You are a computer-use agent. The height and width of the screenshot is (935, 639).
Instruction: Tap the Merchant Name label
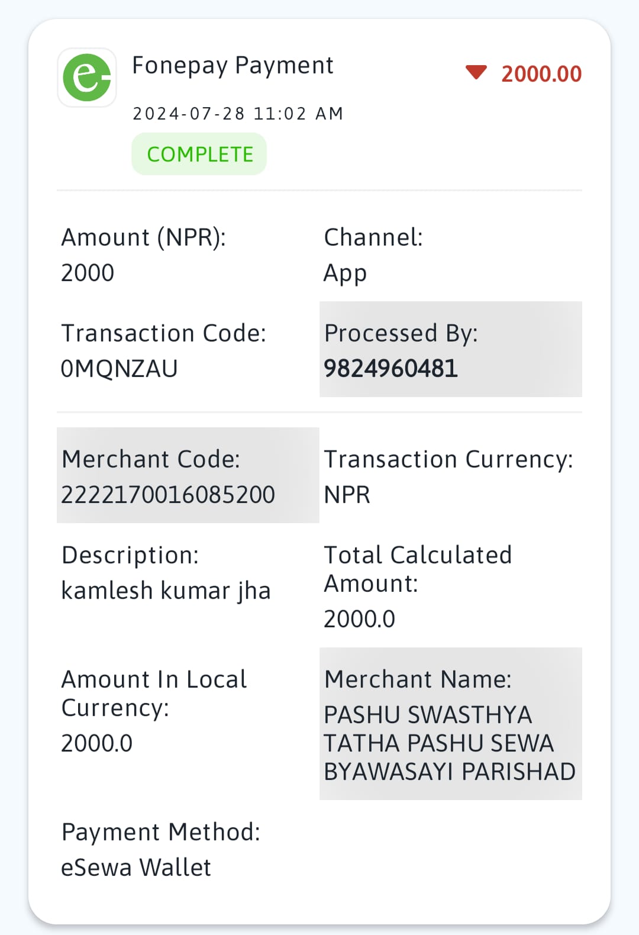(418, 679)
